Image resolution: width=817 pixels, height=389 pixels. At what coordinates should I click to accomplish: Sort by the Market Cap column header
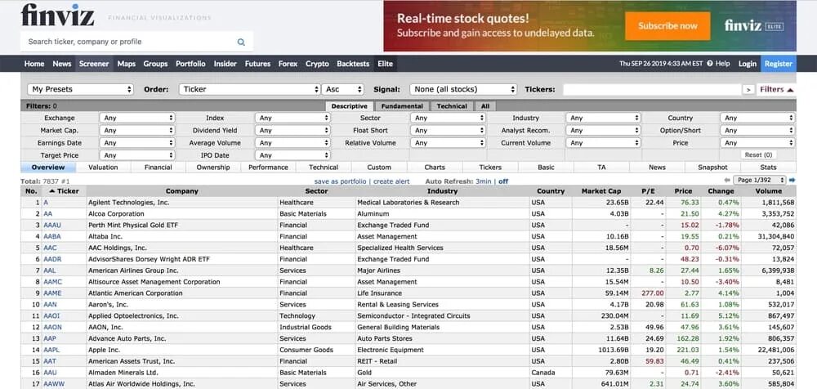[x=601, y=191]
